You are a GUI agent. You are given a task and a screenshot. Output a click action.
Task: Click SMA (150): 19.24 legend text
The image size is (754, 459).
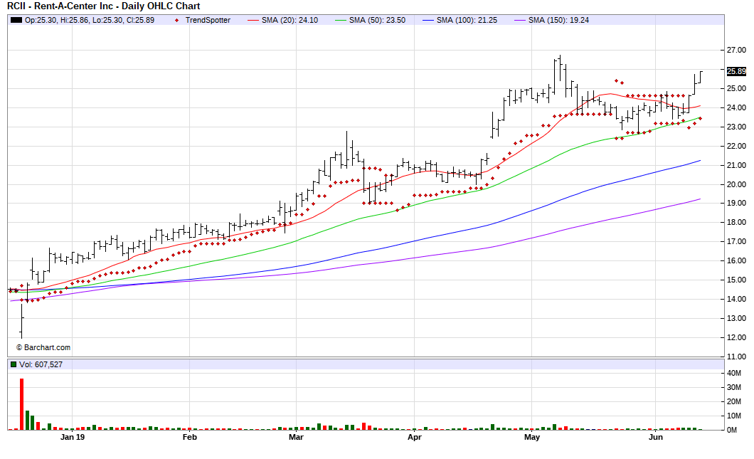pyautogui.click(x=558, y=20)
